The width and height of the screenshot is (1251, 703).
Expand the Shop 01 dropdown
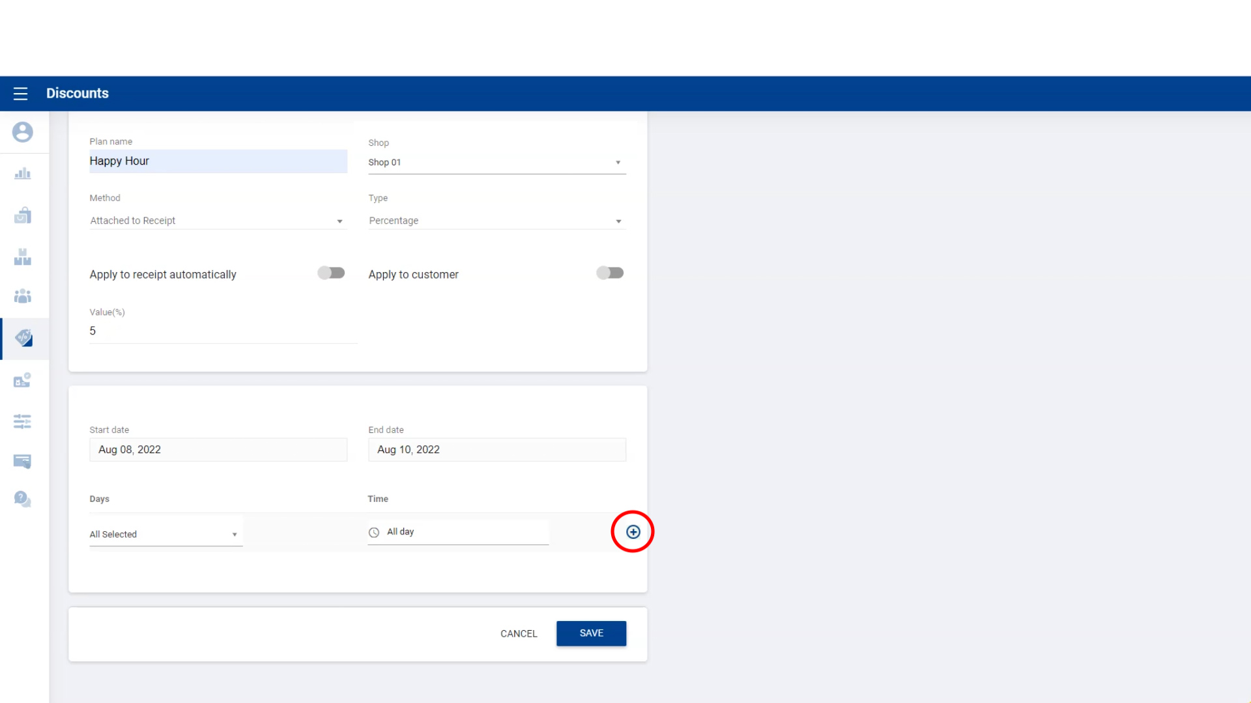(496, 163)
